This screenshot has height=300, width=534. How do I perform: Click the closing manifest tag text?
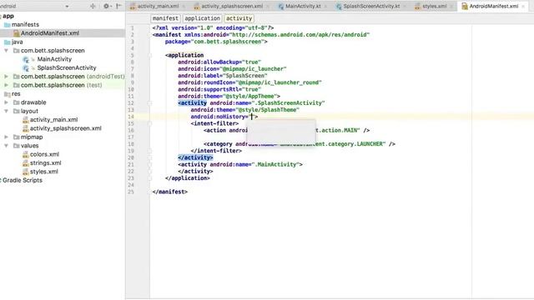tap(170, 192)
